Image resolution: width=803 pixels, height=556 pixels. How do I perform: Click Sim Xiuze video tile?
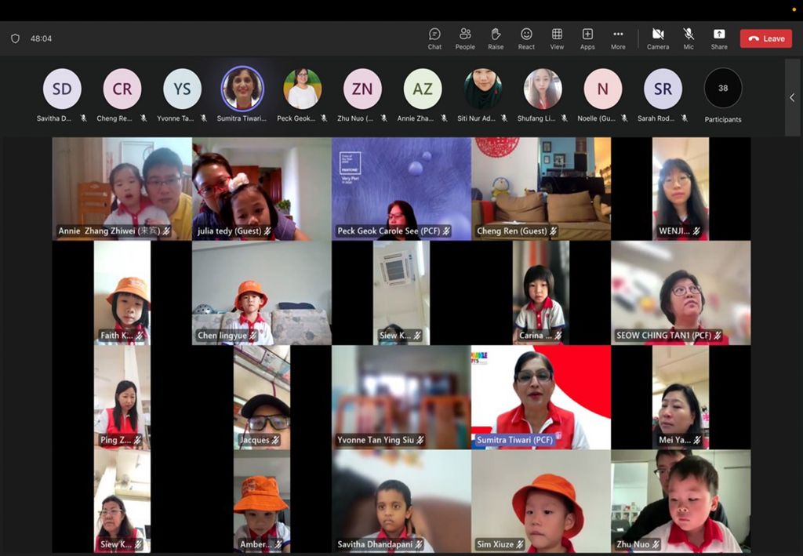541,501
